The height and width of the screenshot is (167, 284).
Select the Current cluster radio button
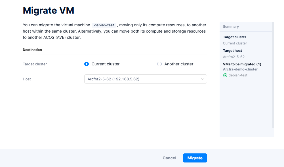click(x=87, y=64)
